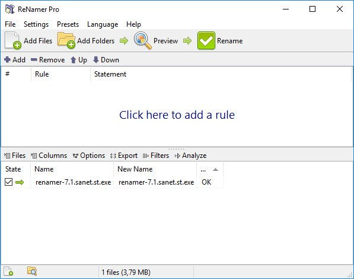
Task: Open the Language menu
Action: click(103, 24)
